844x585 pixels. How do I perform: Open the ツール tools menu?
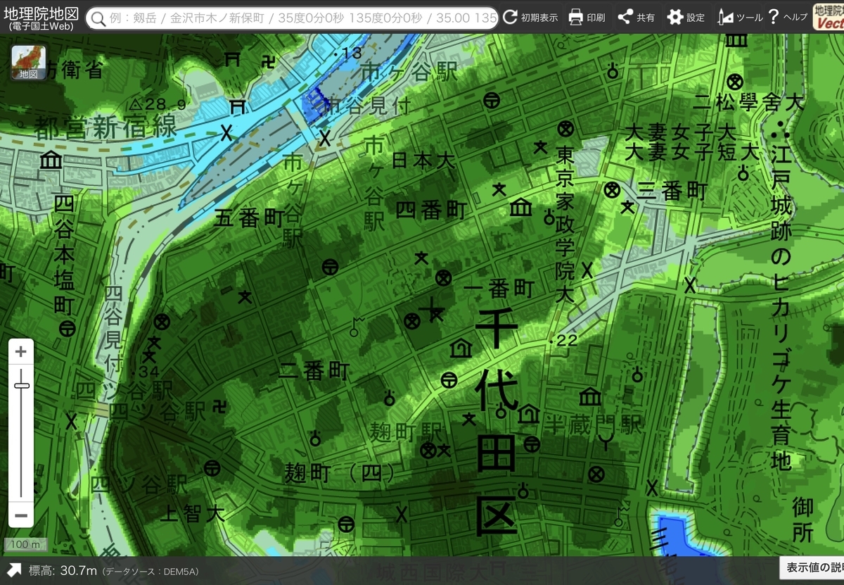(739, 18)
